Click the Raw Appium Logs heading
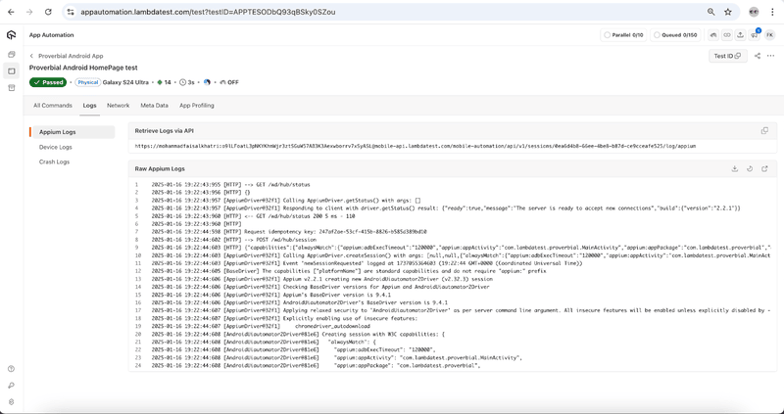This screenshot has height=414, width=784. tap(160, 168)
